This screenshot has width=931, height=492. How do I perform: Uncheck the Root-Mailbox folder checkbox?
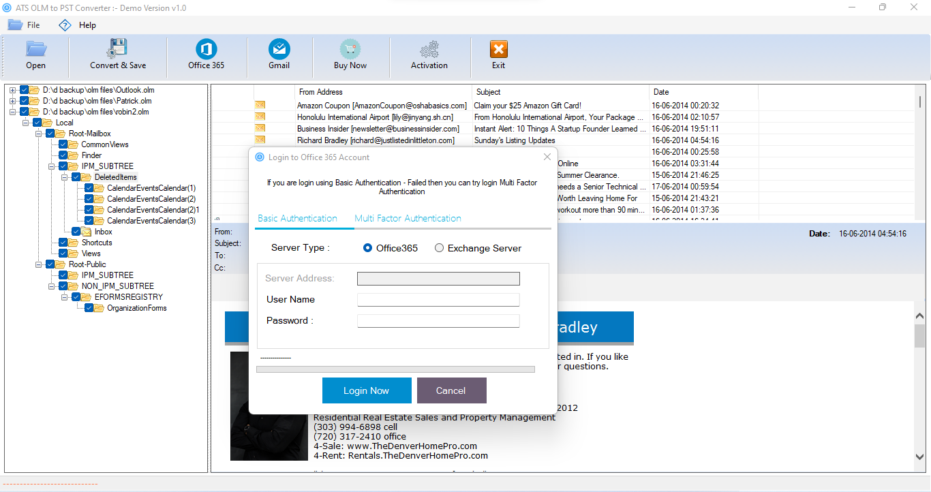(x=50, y=134)
